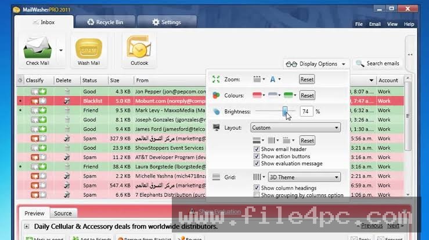Sort by the Size column header

[x=120, y=80]
